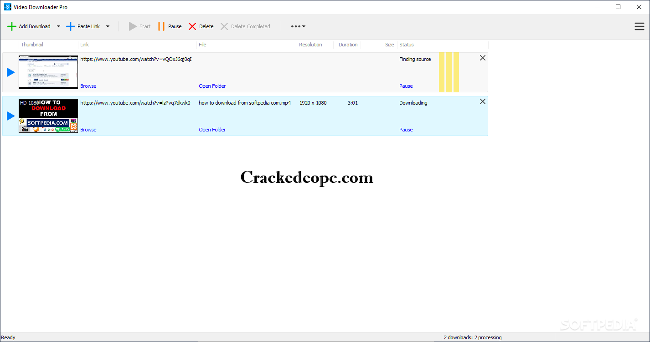Sort by the Resolution column header
Image resolution: width=650 pixels, height=342 pixels.
[x=310, y=45]
